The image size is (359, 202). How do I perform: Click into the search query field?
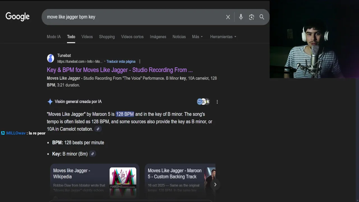(135, 17)
